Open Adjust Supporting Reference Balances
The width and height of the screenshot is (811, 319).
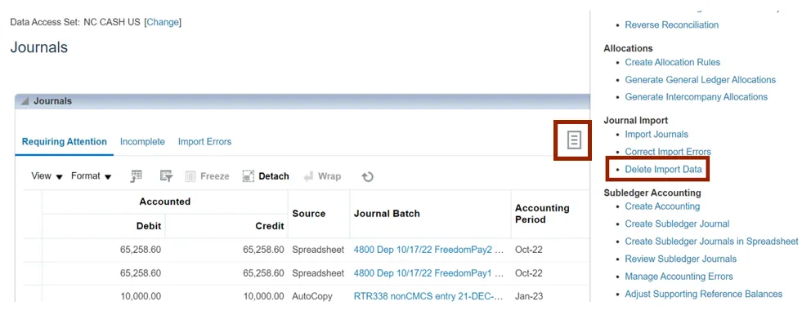[x=703, y=294]
